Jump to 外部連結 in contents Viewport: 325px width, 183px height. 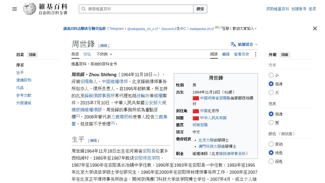click(24, 103)
